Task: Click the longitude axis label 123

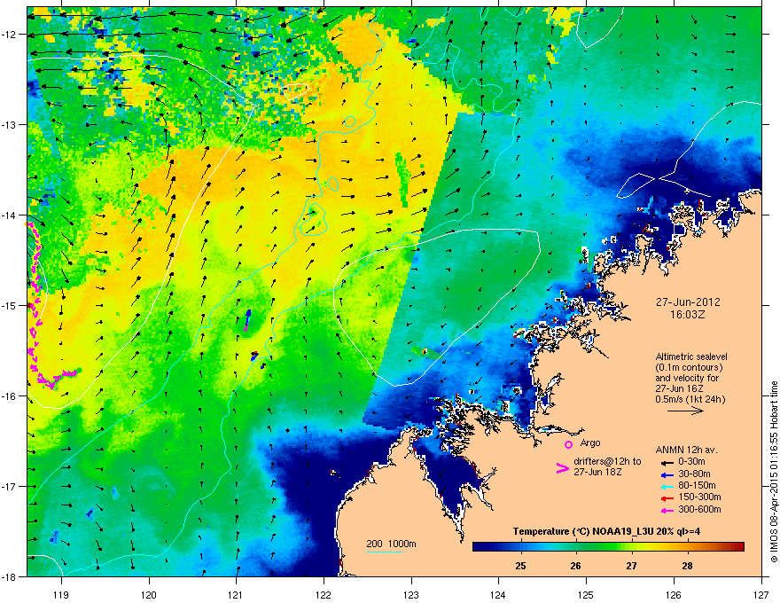Action: [x=411, y=594]
